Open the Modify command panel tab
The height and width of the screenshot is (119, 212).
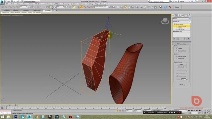(177, 16)
